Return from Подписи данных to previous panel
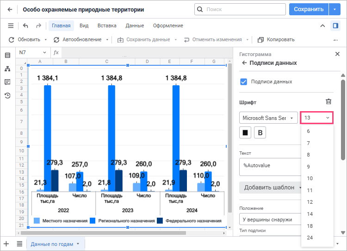This screenshot has height=251, width=347. [x=244, y=63]
